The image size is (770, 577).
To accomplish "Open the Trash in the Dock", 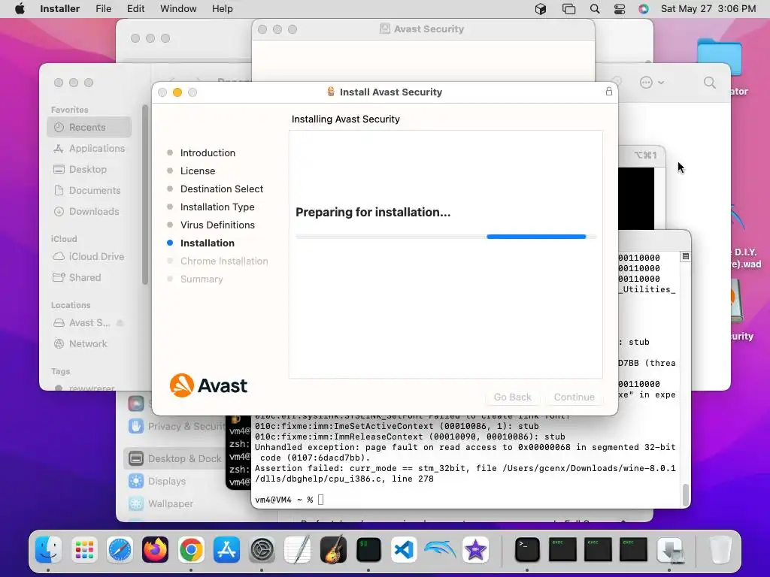I will [720, 549].
